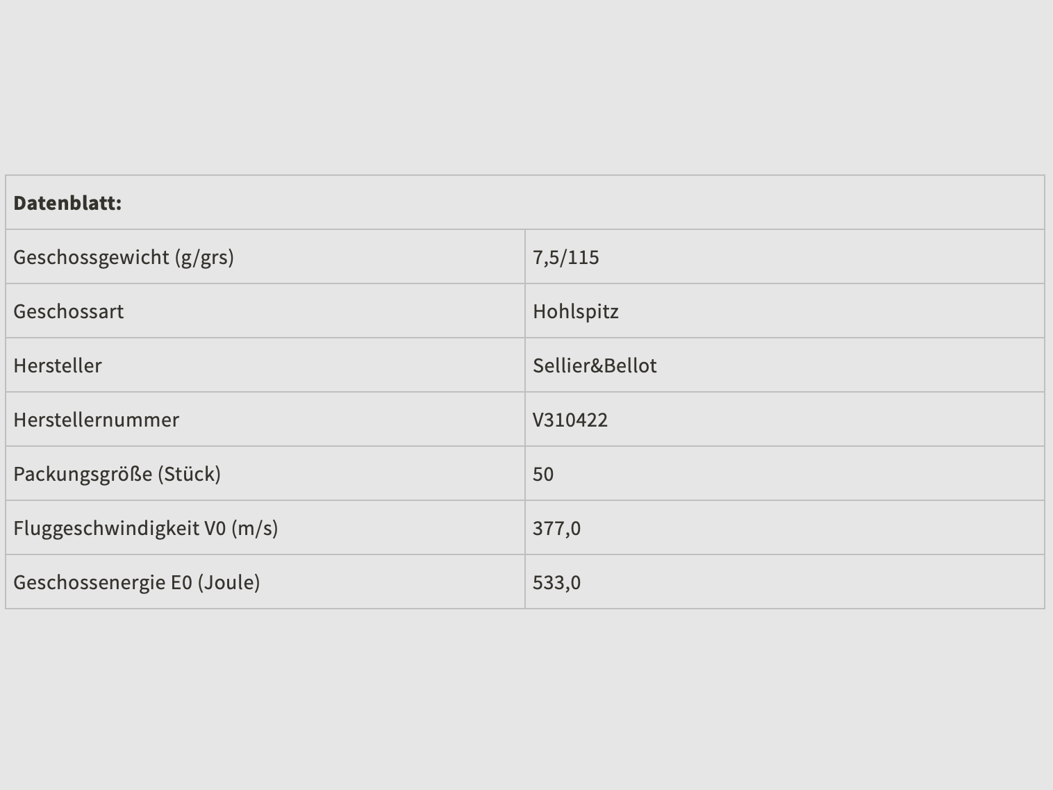
Task: Click the (Joule) unit text
Action: pyautogui.click(x=229, y=582)
